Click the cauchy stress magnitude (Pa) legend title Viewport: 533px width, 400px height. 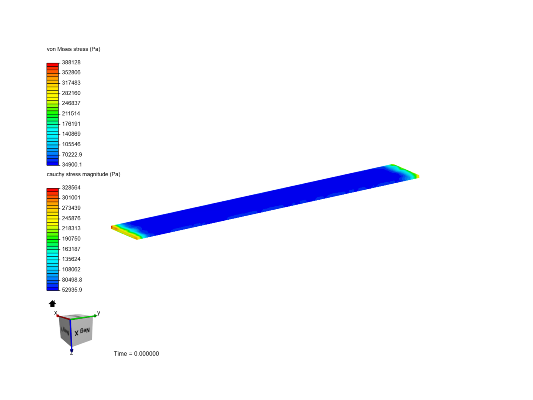point(83,174)
